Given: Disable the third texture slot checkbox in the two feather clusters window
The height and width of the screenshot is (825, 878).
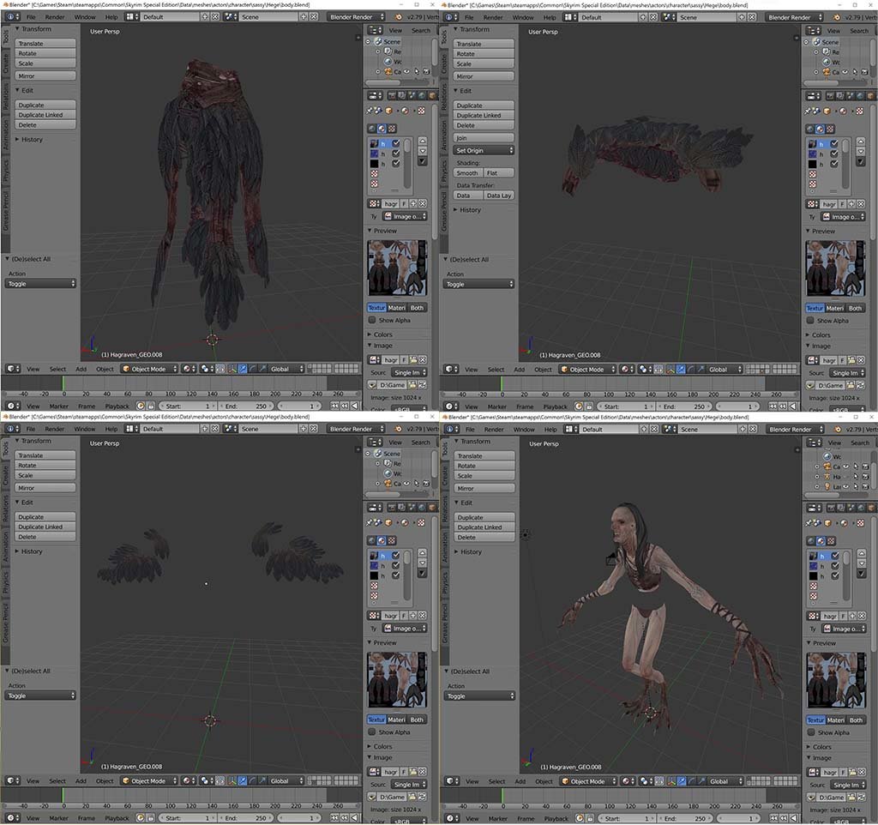Looking at the screenshot, I should (396, 575).
